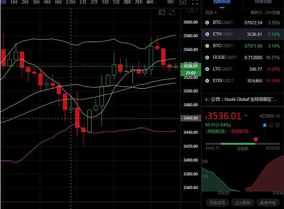Click the coin icon of the first BTC/USDT row
Screen dimensions: 284x209
(x=207, y=23)
